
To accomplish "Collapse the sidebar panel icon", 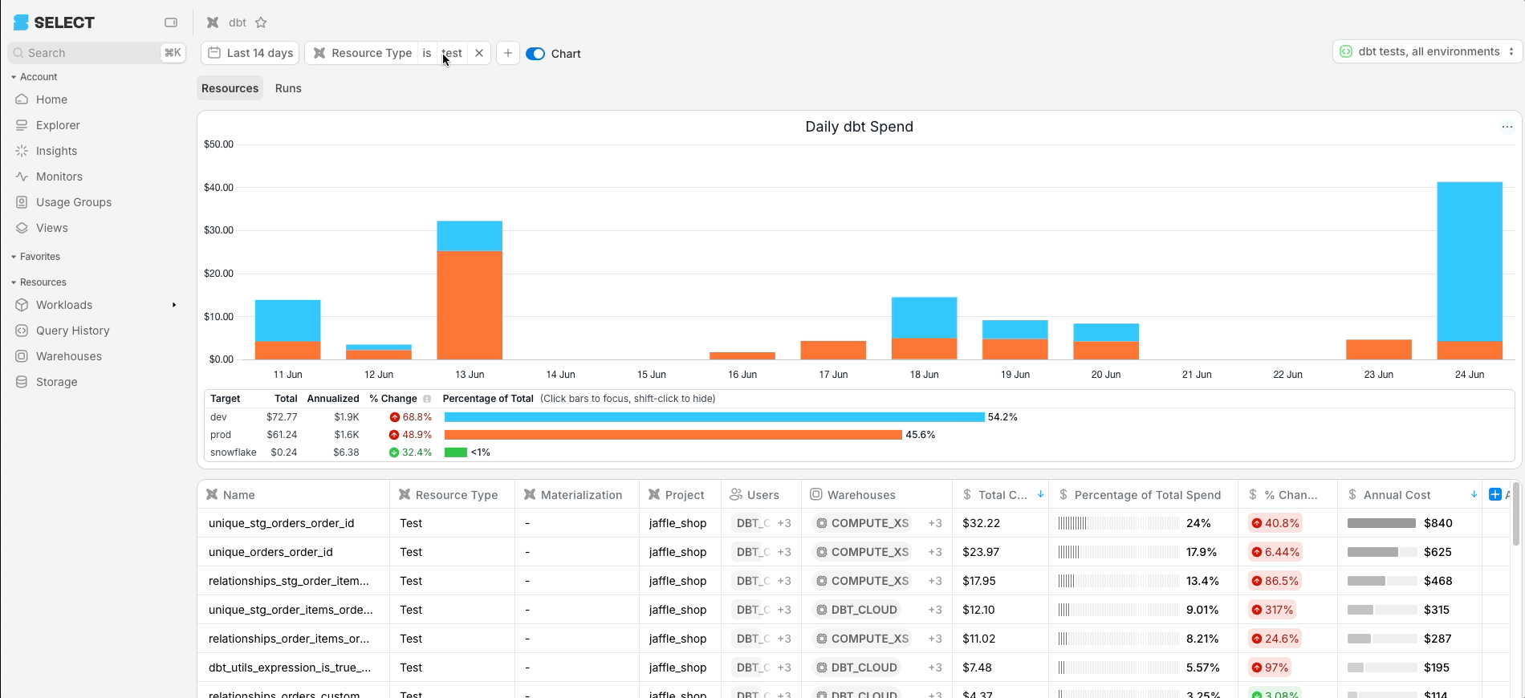I will pyautogui.click(x=171, y=22).
